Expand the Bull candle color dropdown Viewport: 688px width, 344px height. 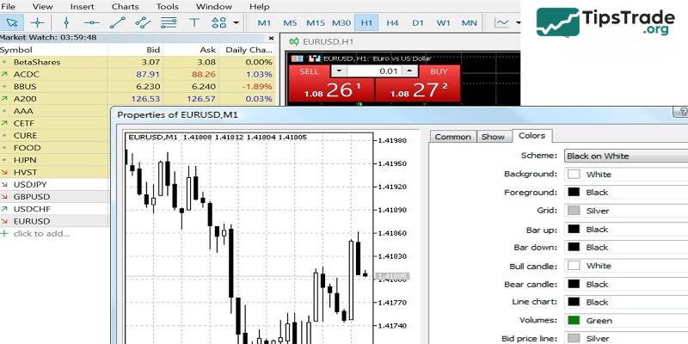coord(623,266)
